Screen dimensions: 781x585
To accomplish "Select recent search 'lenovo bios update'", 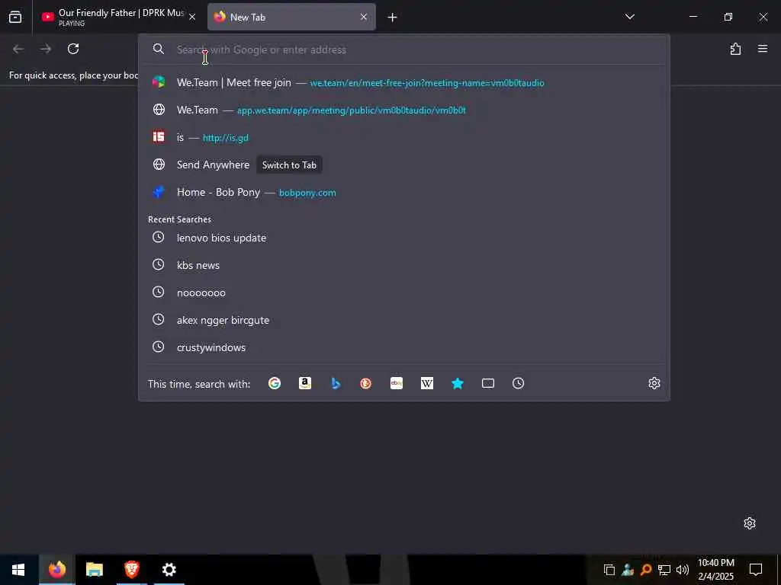I will tap(403, 238).
